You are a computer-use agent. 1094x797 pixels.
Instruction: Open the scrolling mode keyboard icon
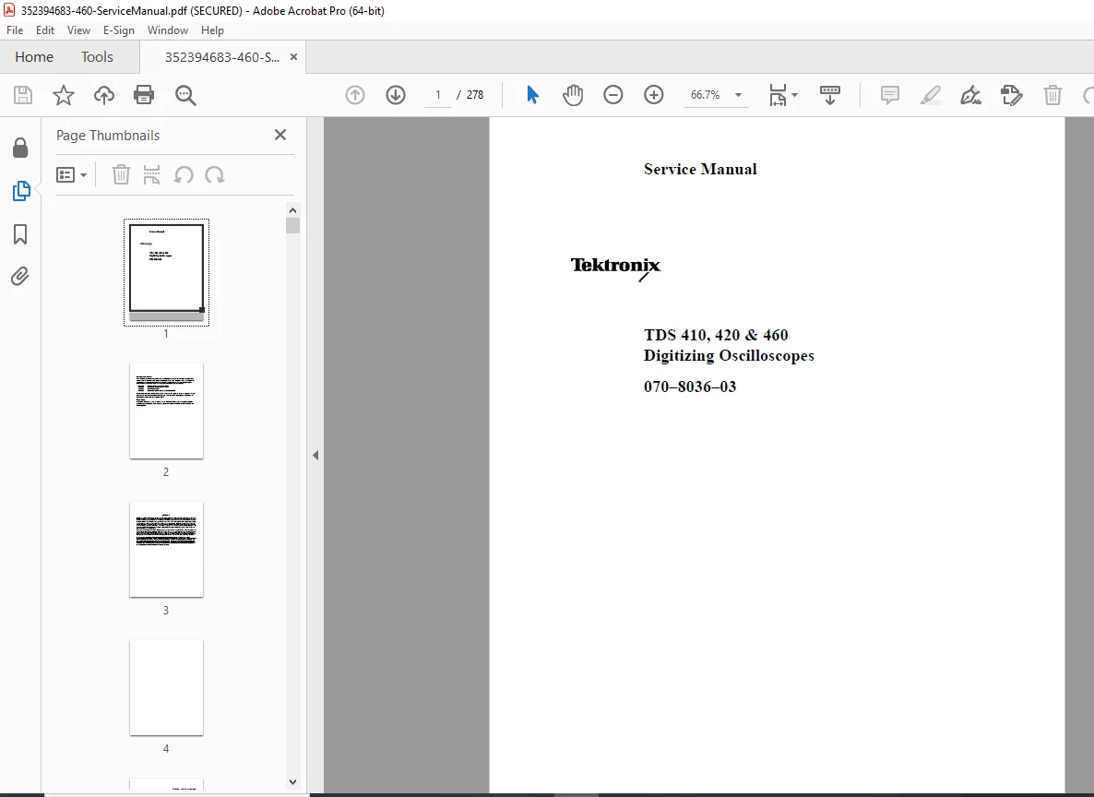coord(829,95)
